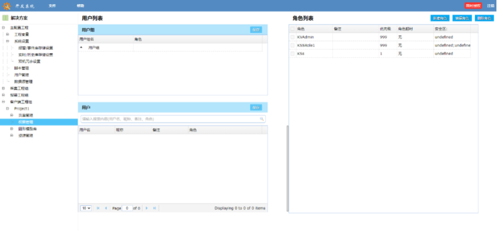This screenshot has width=497, height=232.
Task: Select the 双机冗余设置 tree item
Action: point(29,62)
